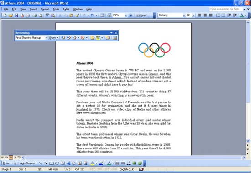Click the Font Color A swatch in drawing toolbar

[109, 163]
